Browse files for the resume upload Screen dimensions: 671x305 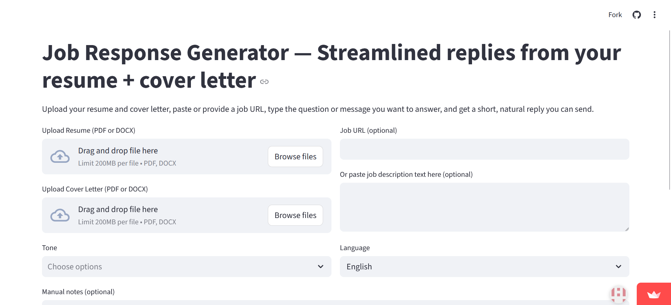coord(295,157)
